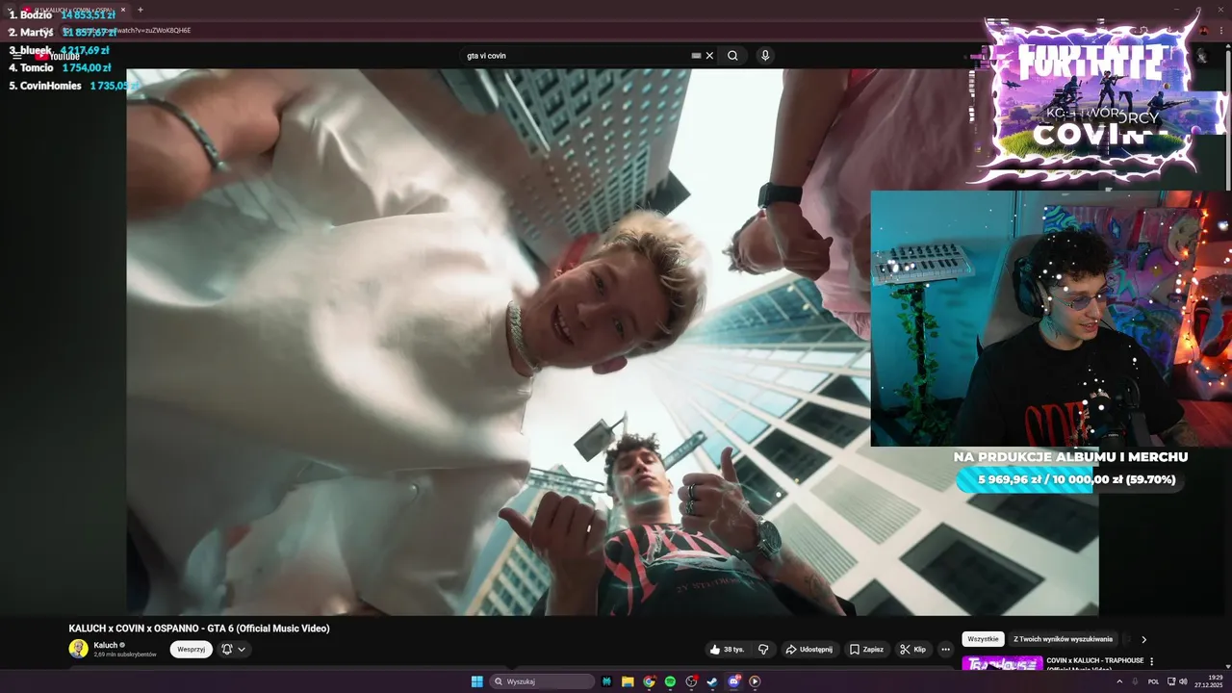Click the TRAPHOUSE video thumbnail
The height and width of the screenshot is (693, 1232).
[x=1002, y=664]
